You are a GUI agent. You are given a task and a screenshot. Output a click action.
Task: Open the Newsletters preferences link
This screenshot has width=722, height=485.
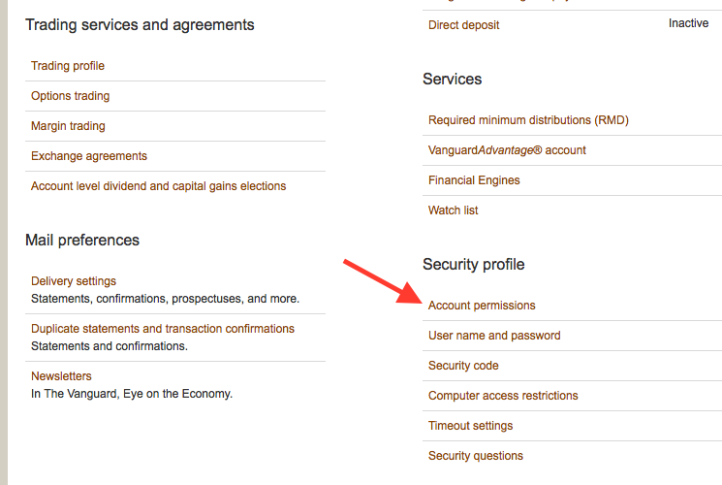click(61, 376)
